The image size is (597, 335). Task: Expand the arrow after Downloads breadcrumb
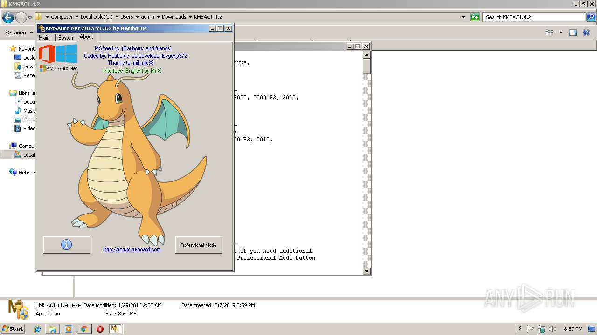pyautogui.click(x=190, y=17)
